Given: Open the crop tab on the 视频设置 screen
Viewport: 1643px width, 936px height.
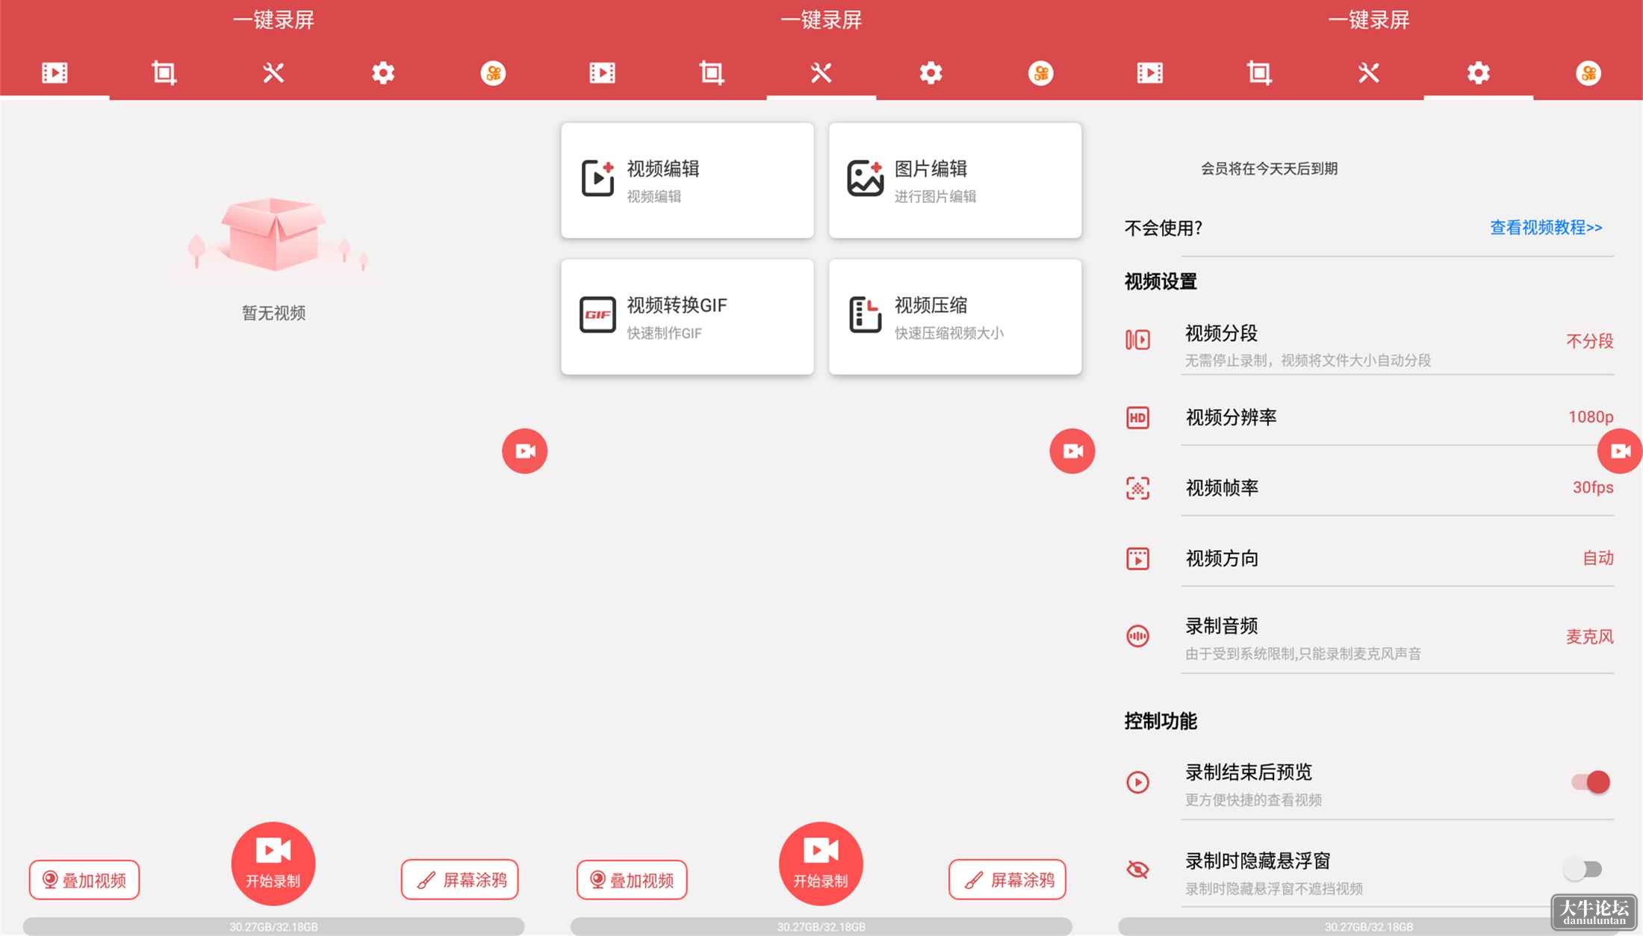Looking at the screenshot, I should [1259, 73].
